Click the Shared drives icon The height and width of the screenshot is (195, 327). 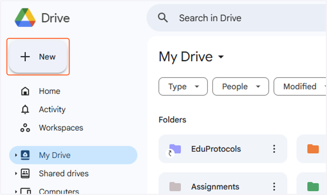coord(25,173)
